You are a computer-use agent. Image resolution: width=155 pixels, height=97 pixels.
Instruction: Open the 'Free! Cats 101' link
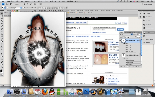tap(112, 79)
